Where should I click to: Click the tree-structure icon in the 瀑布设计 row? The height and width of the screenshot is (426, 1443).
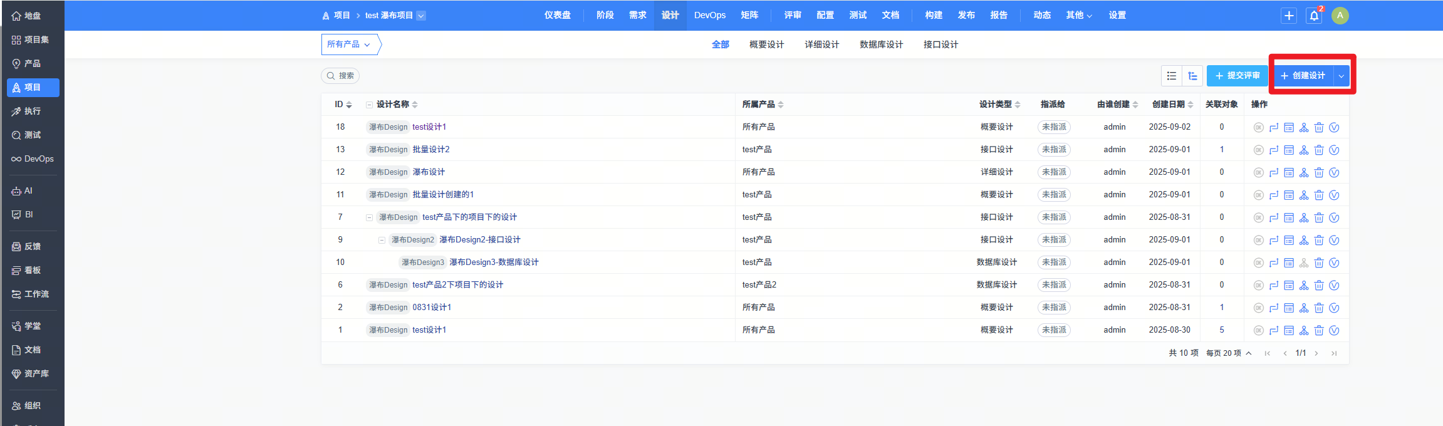pyautogui.click(x=1304, y=173)
